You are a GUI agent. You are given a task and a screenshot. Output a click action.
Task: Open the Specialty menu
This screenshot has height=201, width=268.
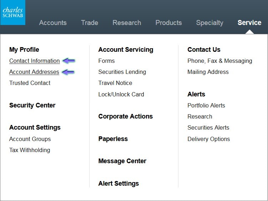click(209, 22)
